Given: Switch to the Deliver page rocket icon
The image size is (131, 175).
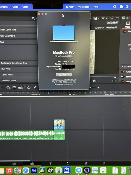Looking at the screenshot, I should pyautogui.click(x=104, y=163).
